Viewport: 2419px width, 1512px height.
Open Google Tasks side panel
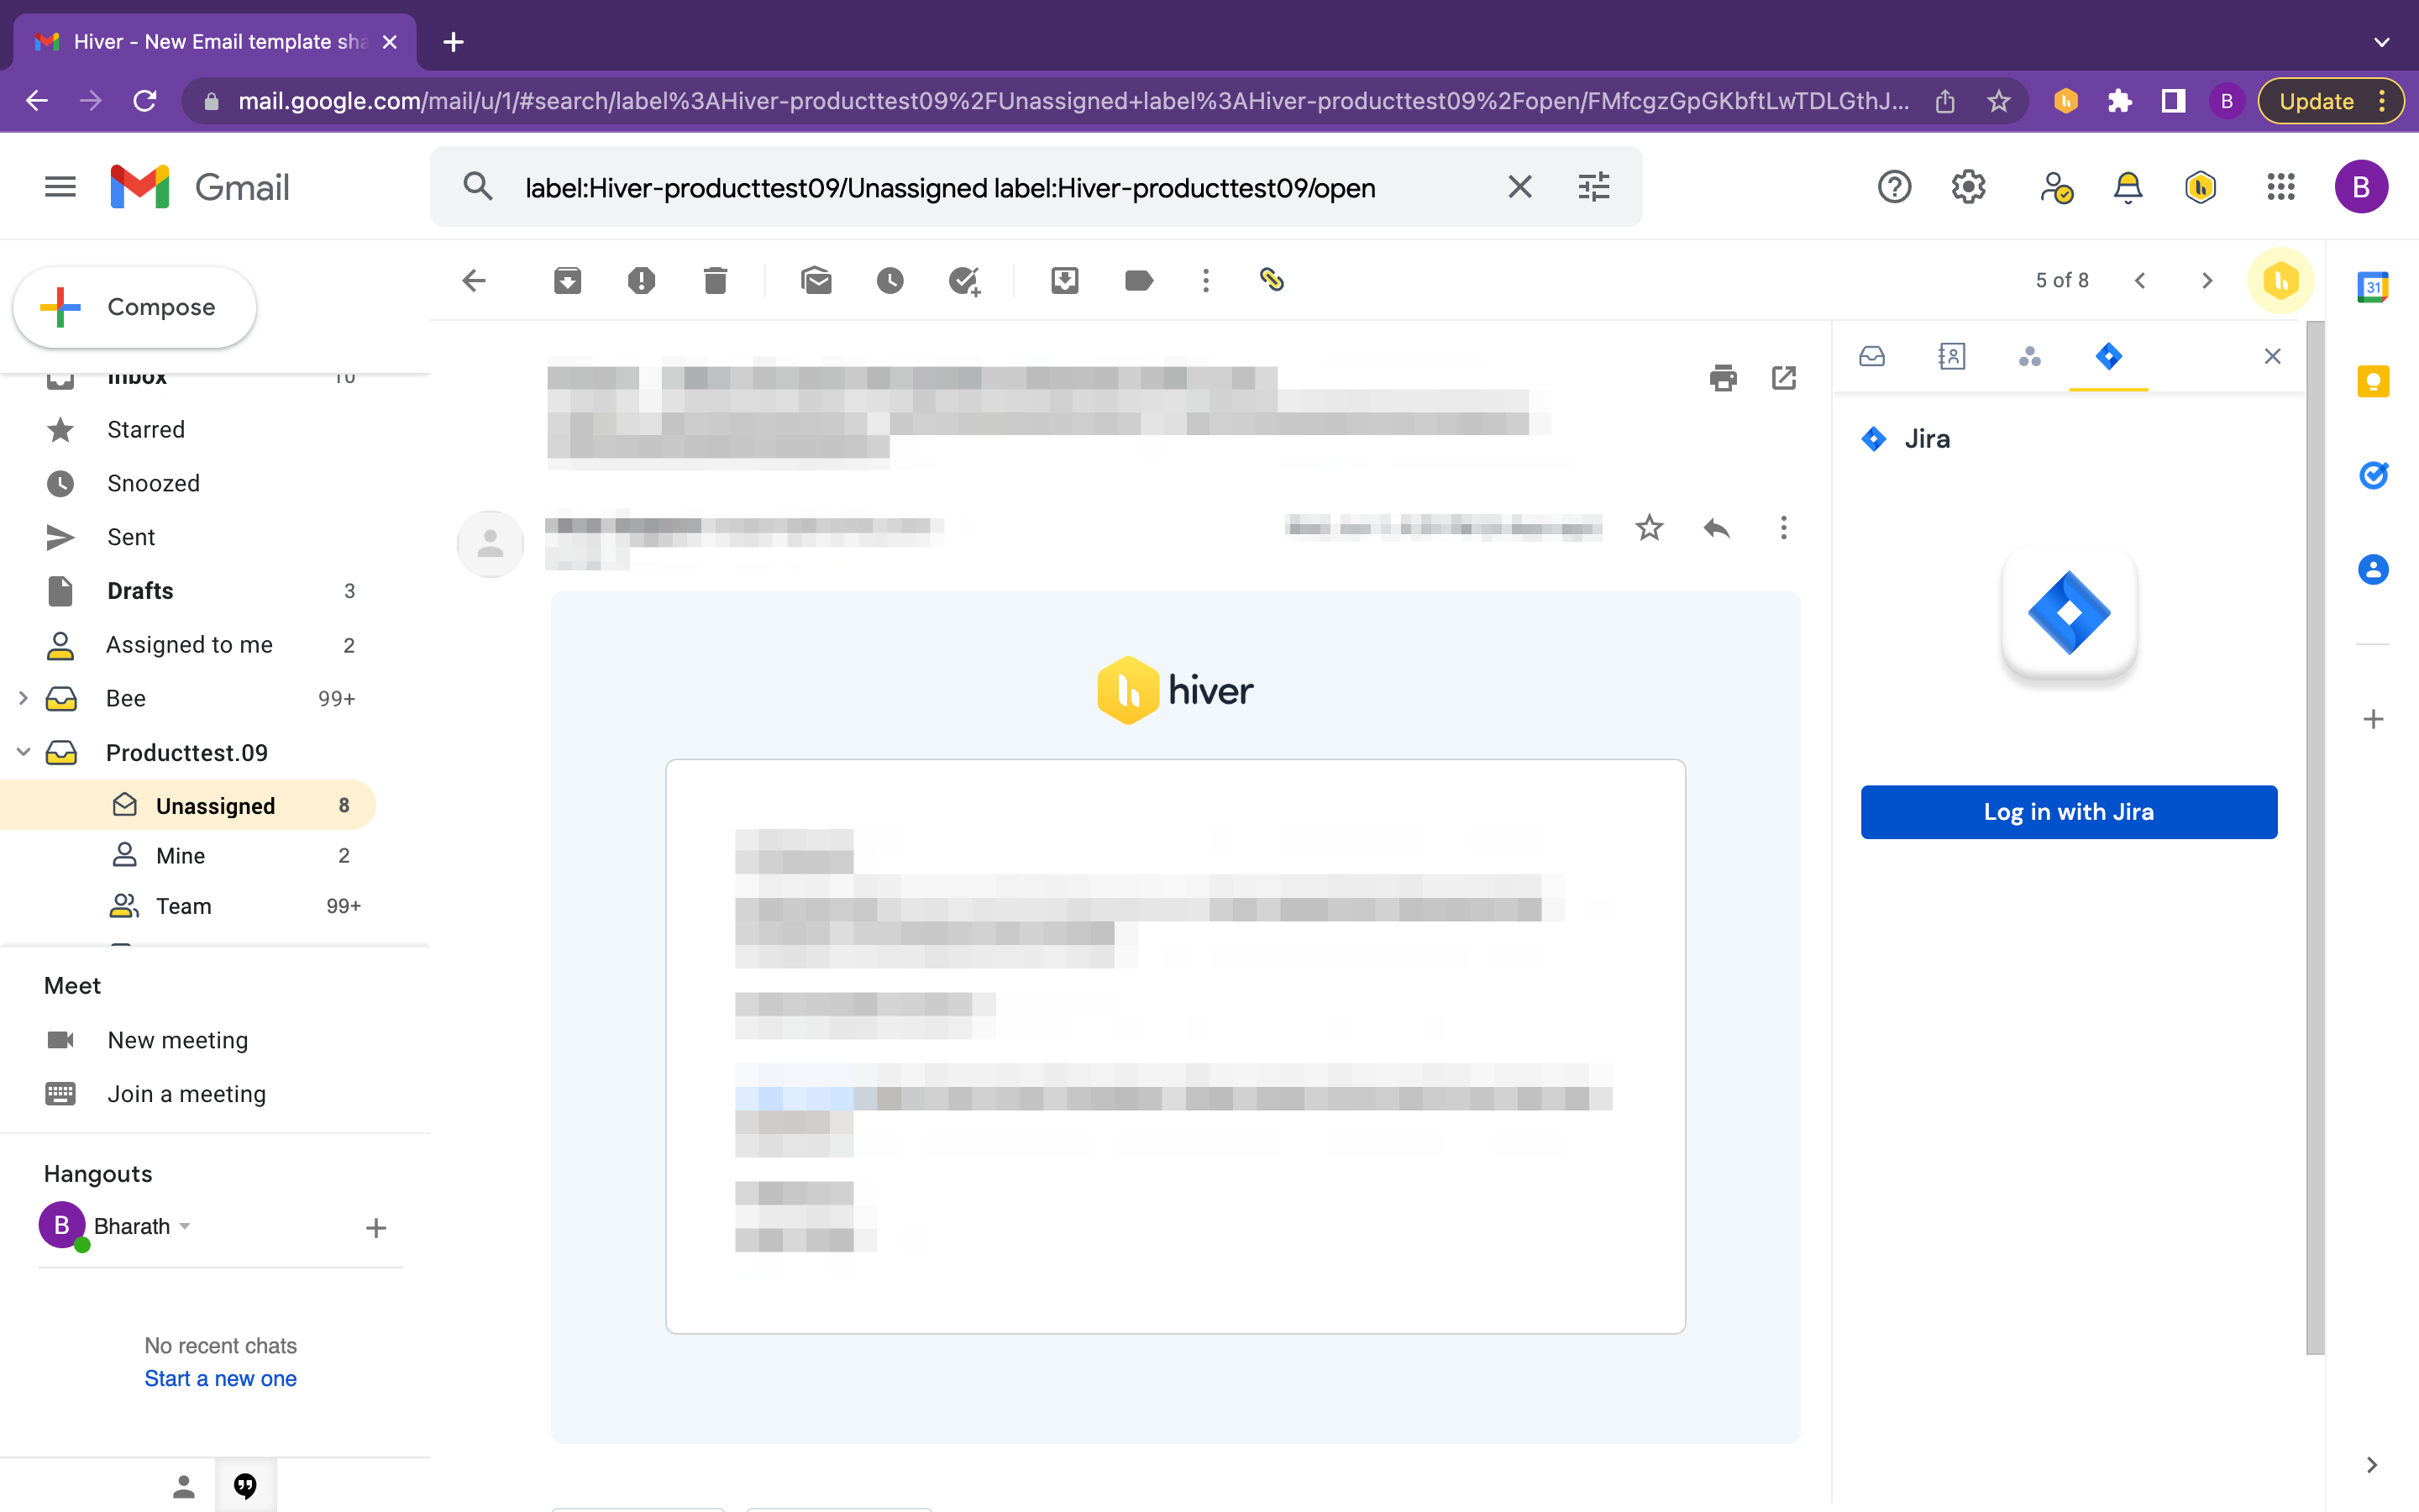click(x=2373, y=475)
